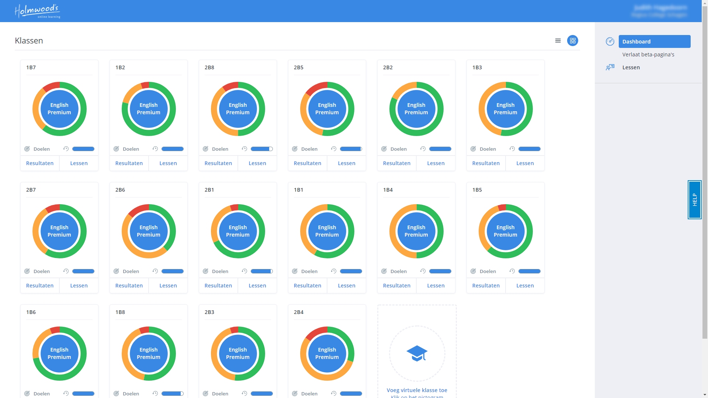Select Verlaat beta-pagina's in sidebar
This screenshot has height=398, width=708.
(x=648, y=55)
